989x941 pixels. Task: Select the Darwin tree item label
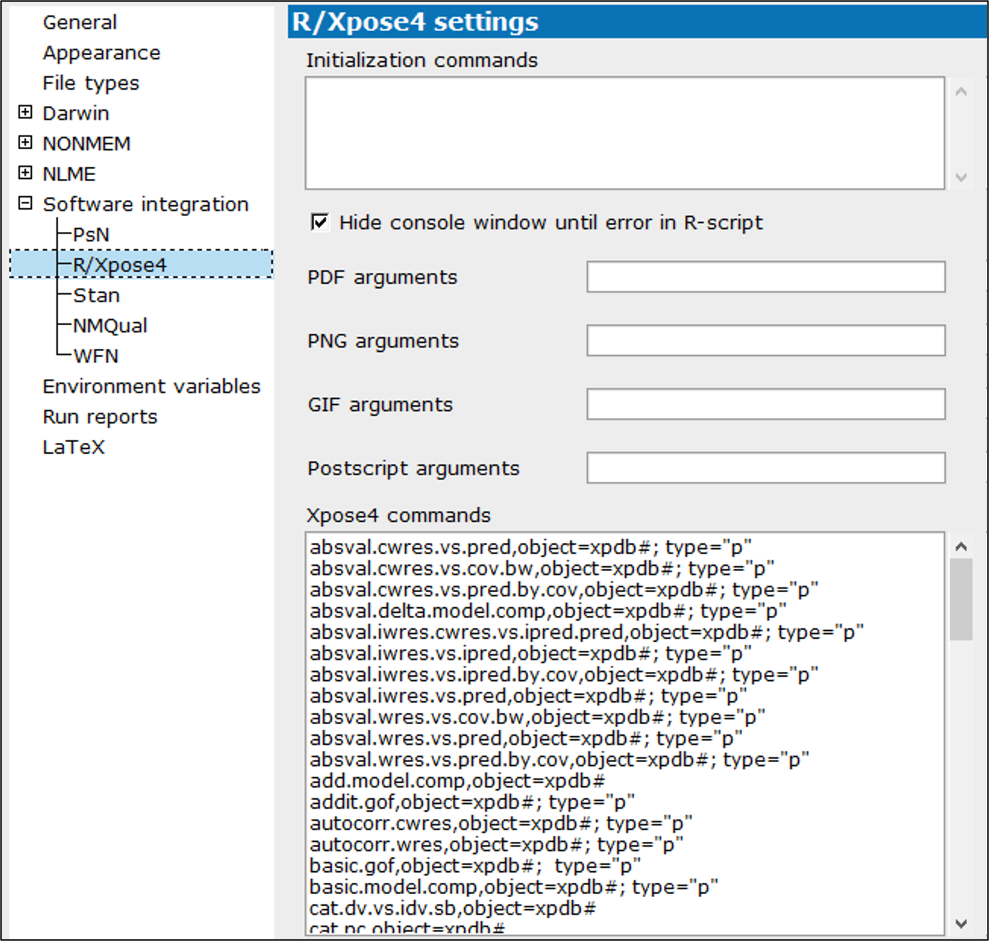(x=76, y=113)
